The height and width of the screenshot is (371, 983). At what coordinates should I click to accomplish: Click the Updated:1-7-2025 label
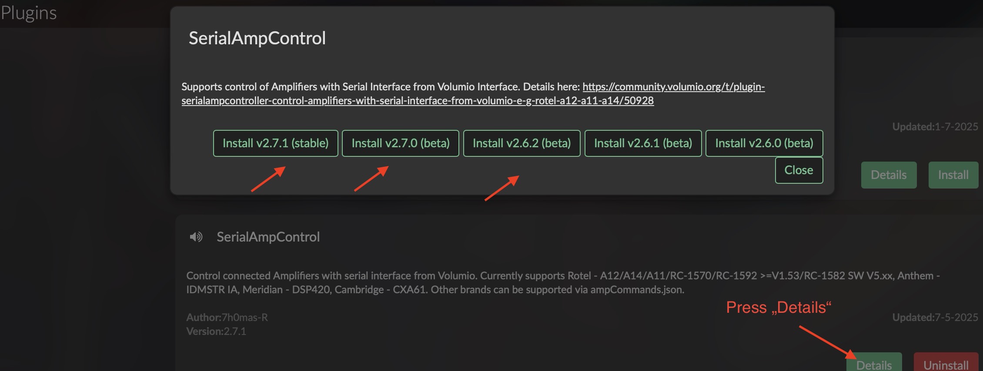935,127
